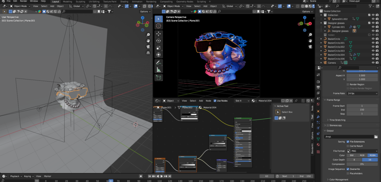381x182 pixels.
Task: Click the Compression percentage slider
Action: 362,164
